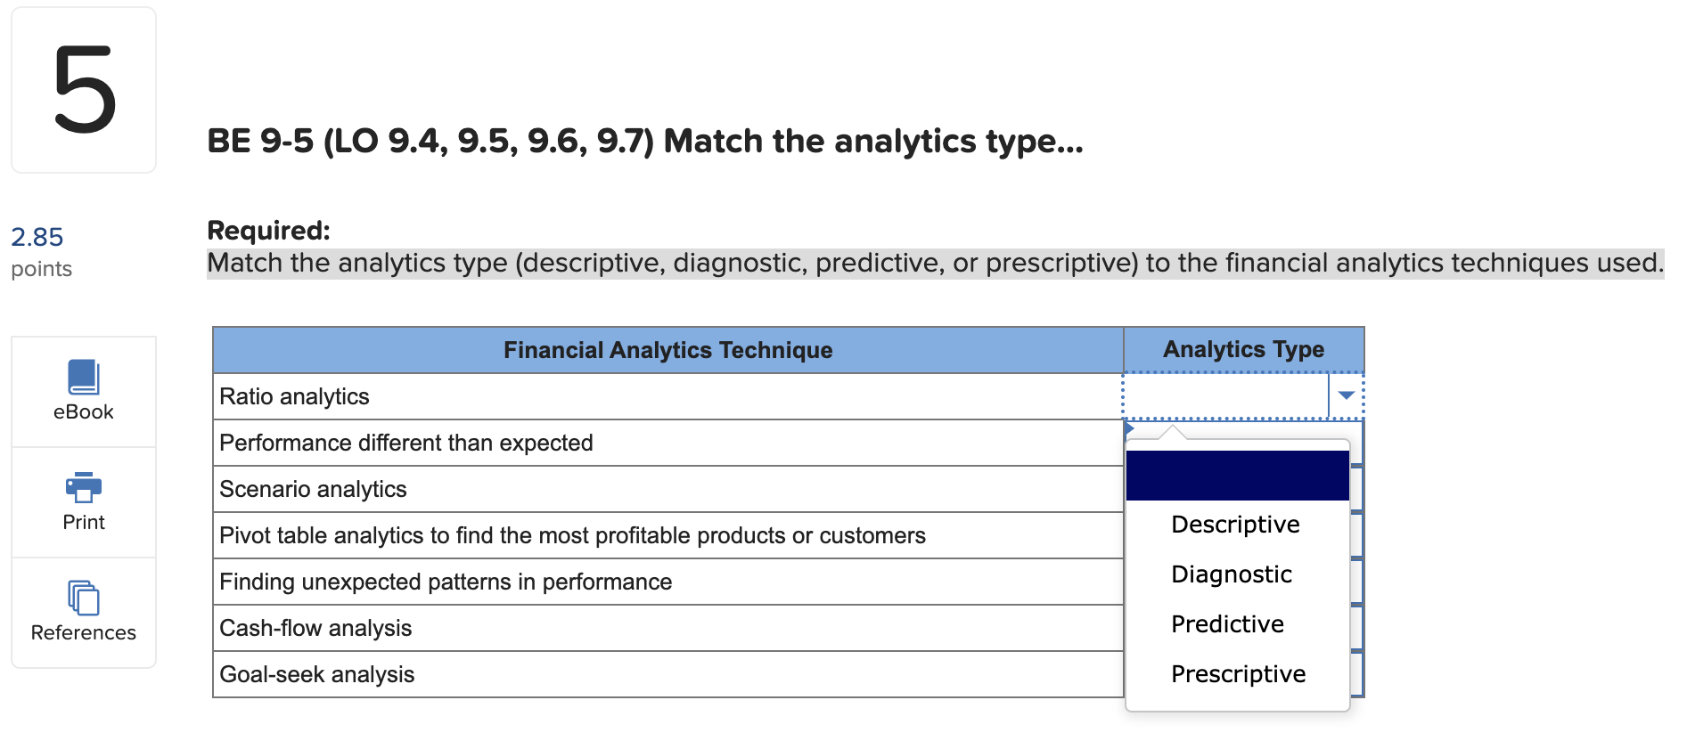1687x749 pixels.
Task: Open the References panel
Action: click(83, 613)
